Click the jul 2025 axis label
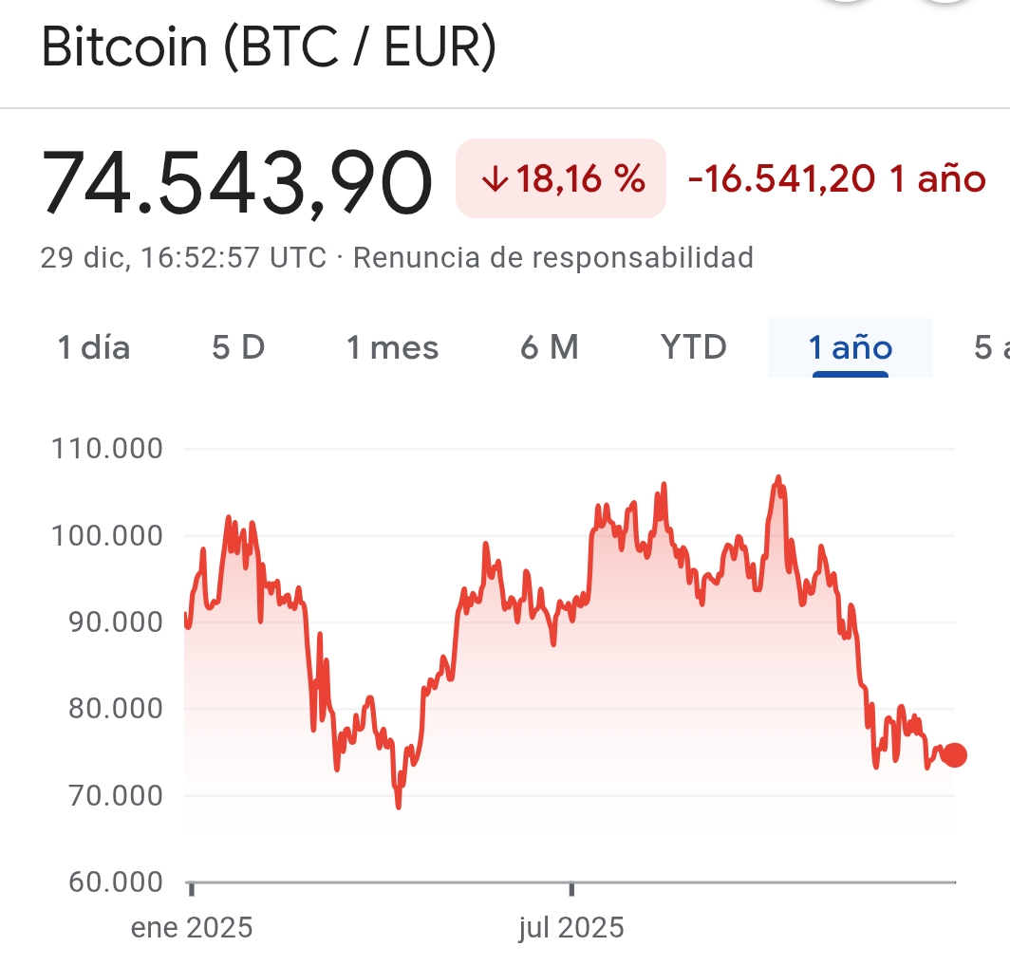The image size is (1010, 965). [571, 927]
